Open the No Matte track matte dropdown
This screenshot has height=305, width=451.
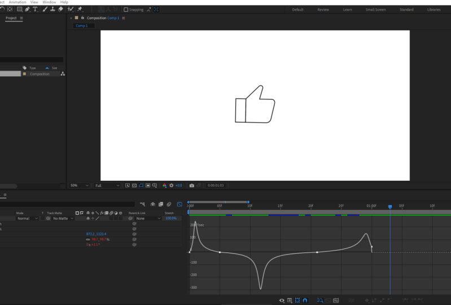point(63,219)
